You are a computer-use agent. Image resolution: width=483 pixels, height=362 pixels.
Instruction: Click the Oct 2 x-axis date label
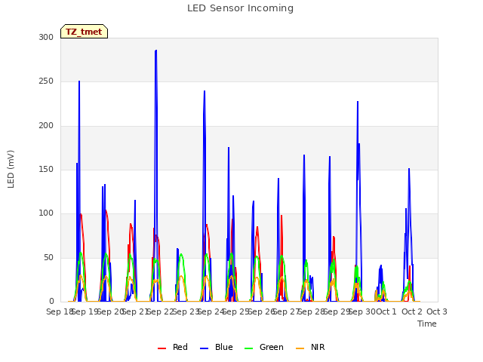412,311
